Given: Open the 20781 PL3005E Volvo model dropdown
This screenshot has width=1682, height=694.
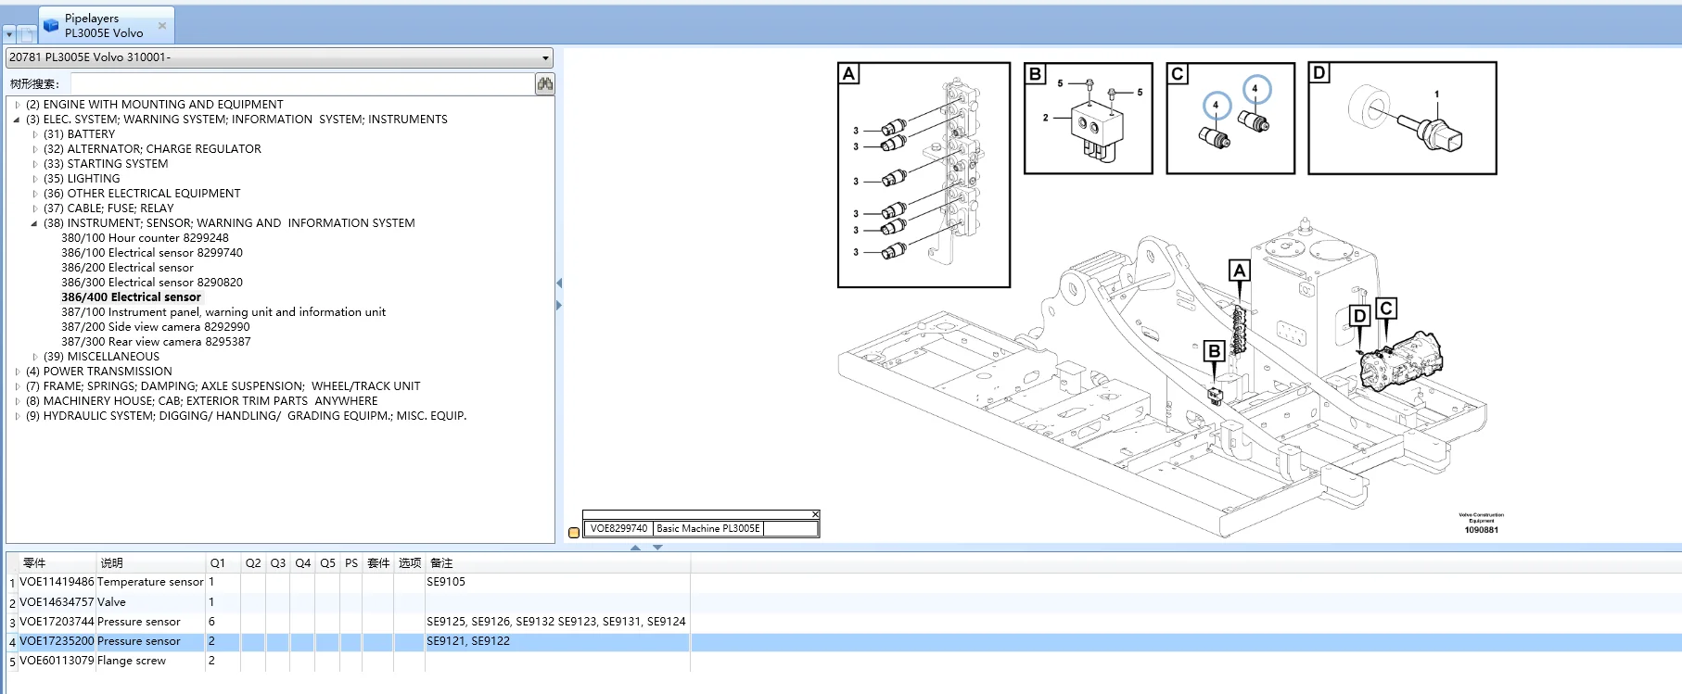Looking at the screenshot, I should pyautogui.click(x=545, y=58).
